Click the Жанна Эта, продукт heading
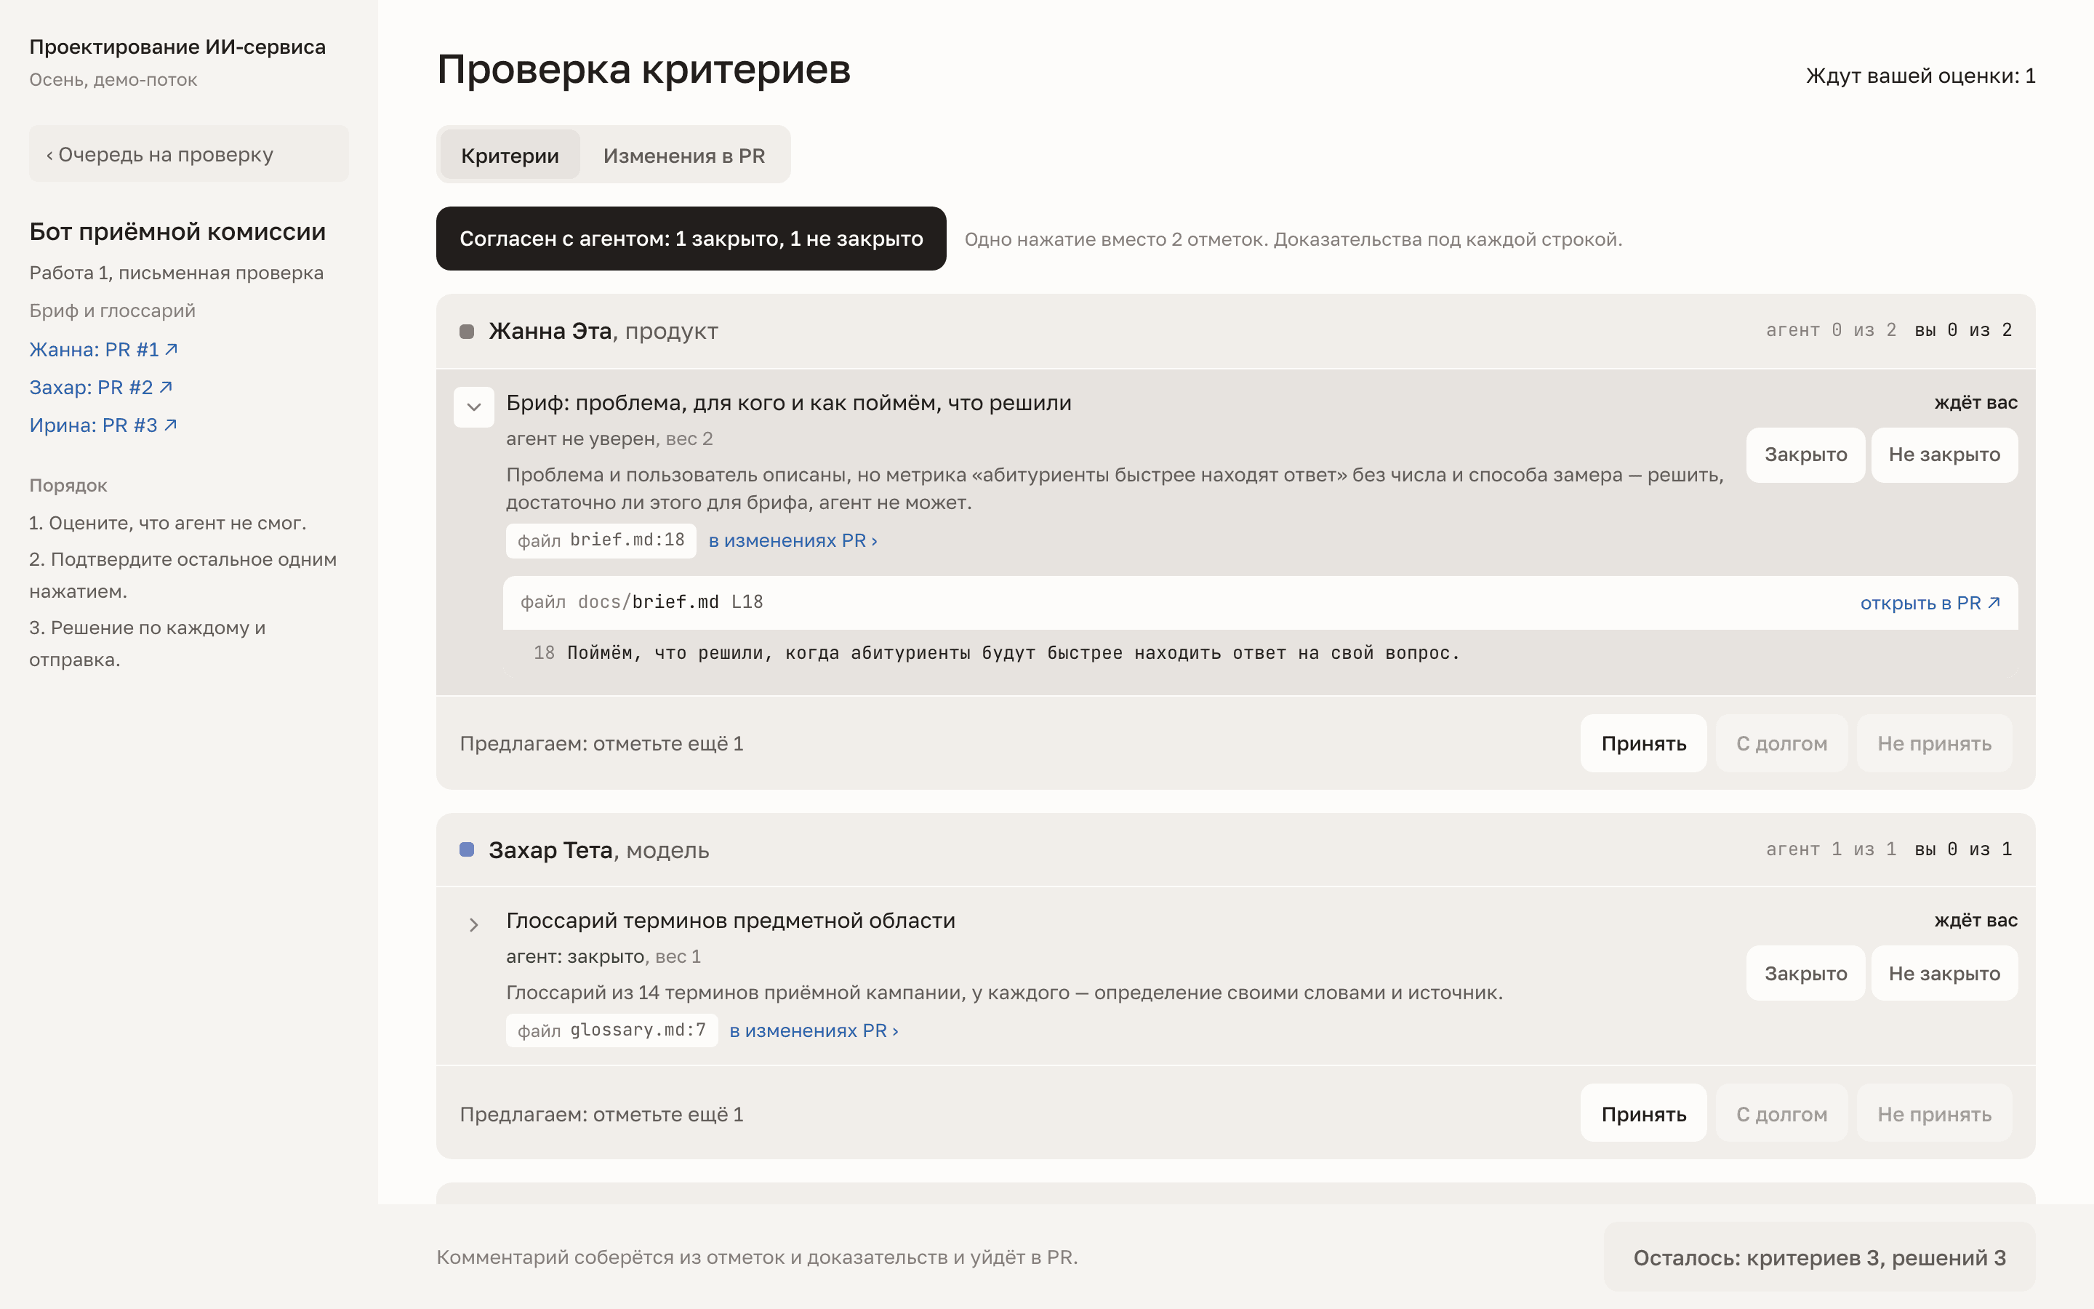Viewport: 2094px width, 1309px height. coord(603,331)
